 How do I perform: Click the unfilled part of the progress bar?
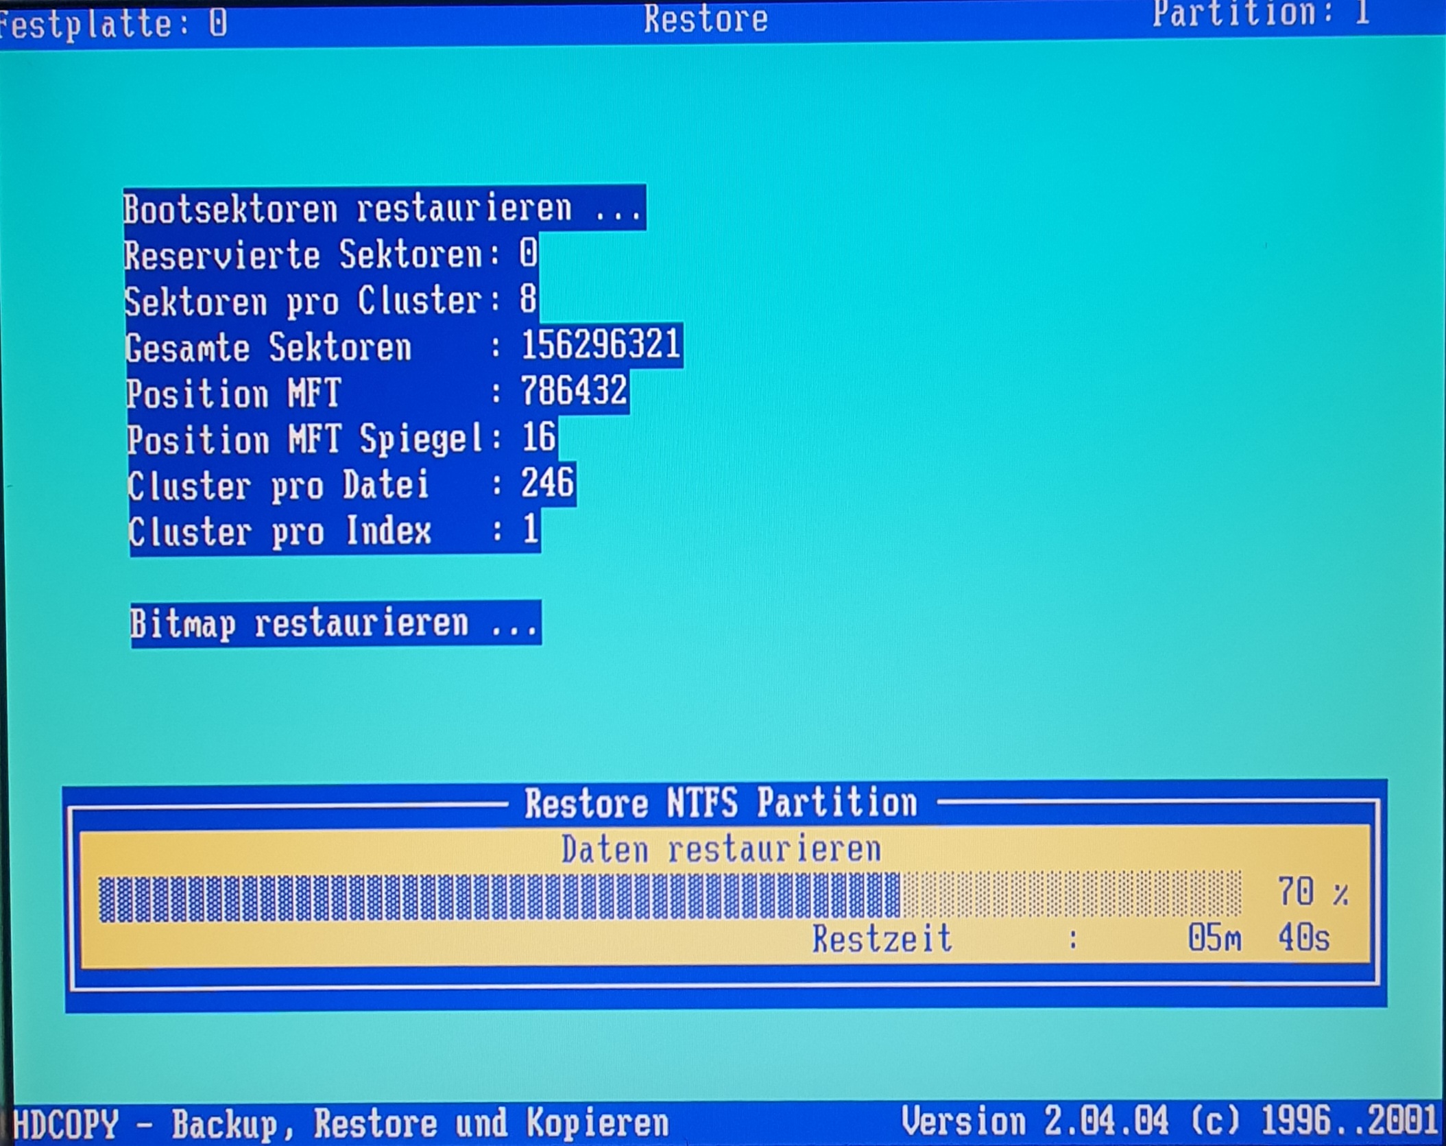[x=1071, y=894]
